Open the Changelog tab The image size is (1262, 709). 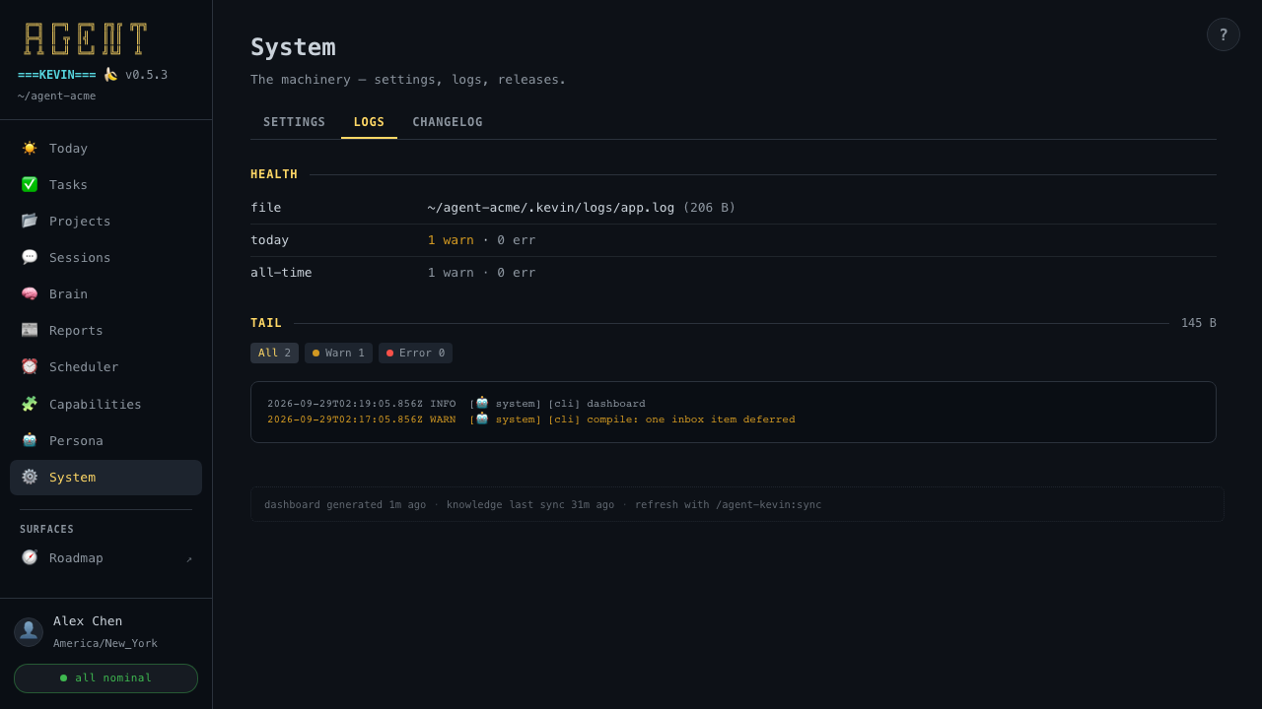pyautogui.click(x=448, y=122)
